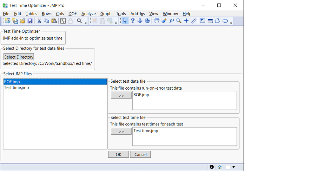Select the Magnifier zoom tool
This screenshot has width=317, height=178.
179,21
